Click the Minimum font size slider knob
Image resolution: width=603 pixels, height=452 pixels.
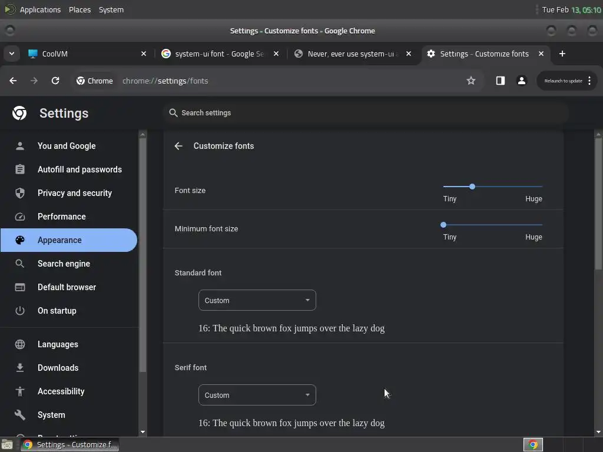[x=443, y=225]
